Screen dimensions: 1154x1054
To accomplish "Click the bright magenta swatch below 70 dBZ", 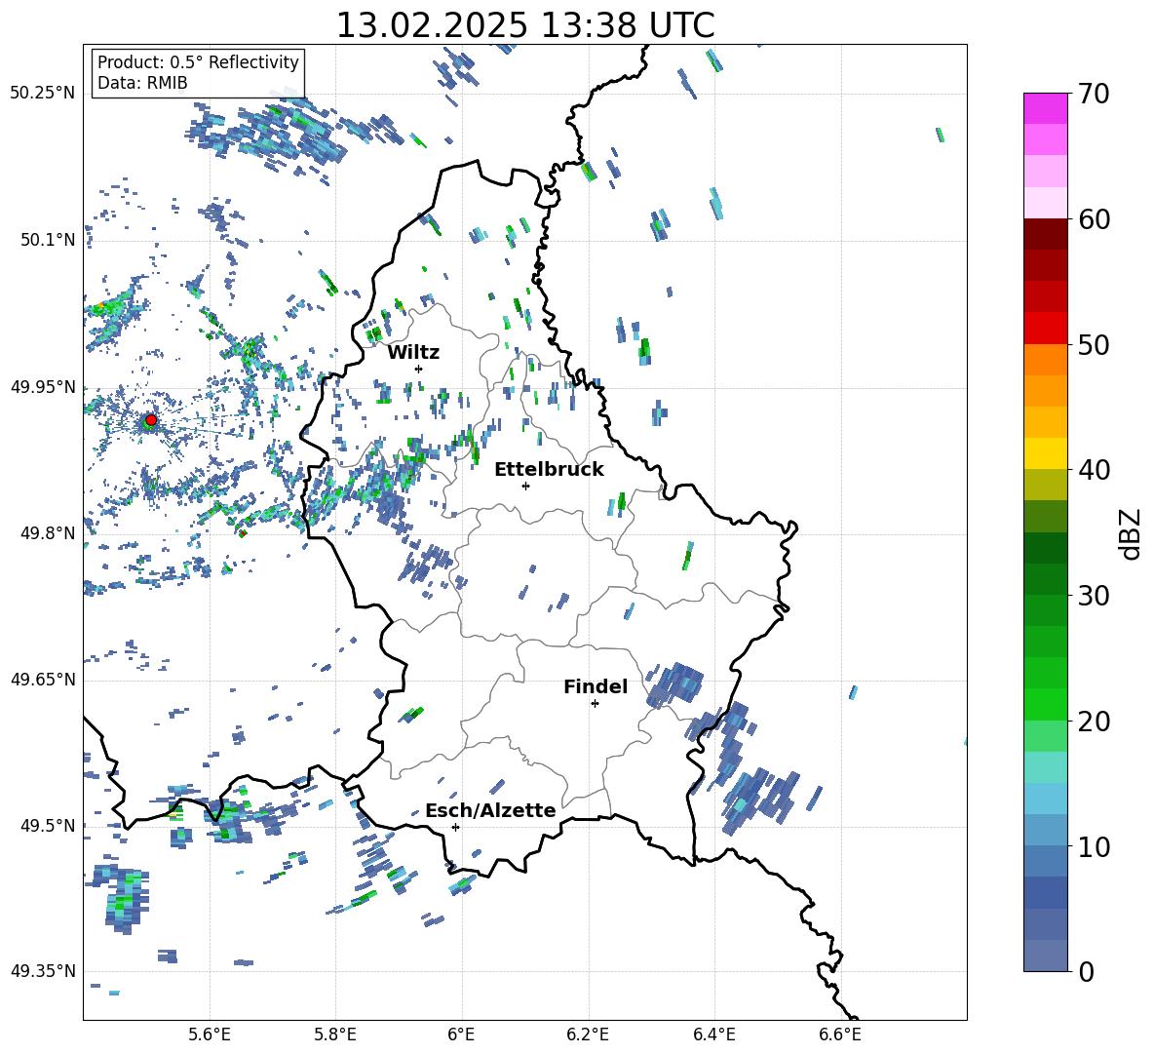I will tap(1045, 109).
